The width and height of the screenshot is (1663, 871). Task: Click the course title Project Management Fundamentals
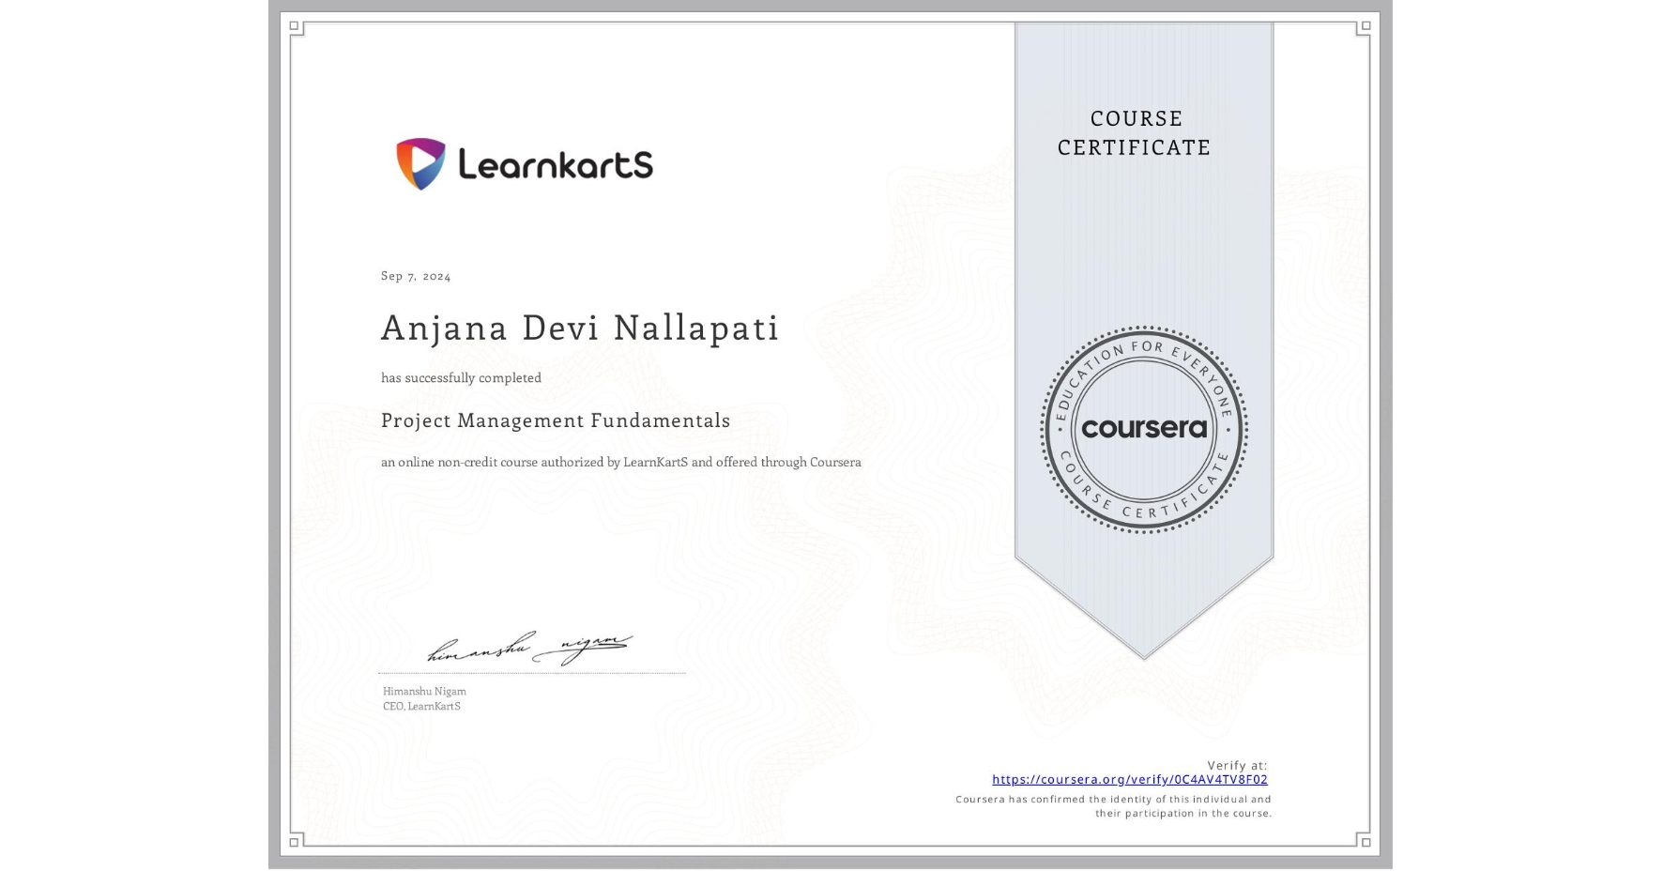pyautogui.click(x=556, y=420)
